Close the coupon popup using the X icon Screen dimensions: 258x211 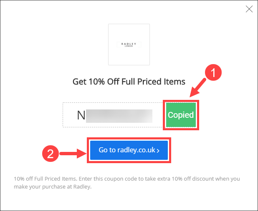click(x=249, y=9)
